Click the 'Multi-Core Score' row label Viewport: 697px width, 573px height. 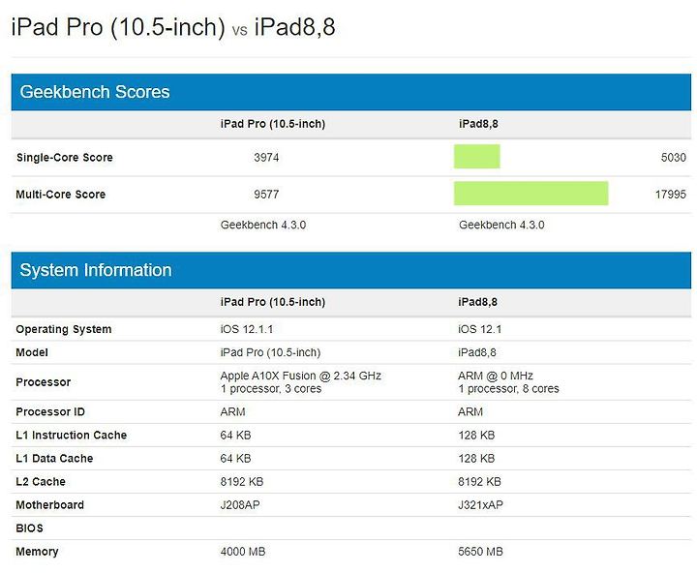(x=61, y=195)
